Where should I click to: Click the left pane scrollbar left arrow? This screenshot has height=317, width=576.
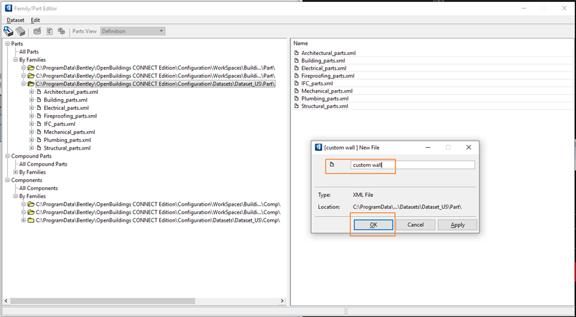pos(6,301)
